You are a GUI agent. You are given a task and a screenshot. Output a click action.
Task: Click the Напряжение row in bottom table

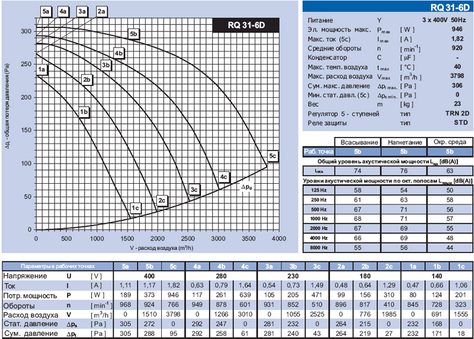pyautogui.click(x=25, y=276)
